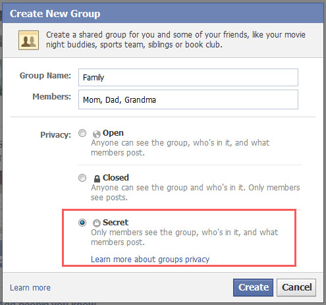Click the padlock icon beside Closed
This screenshot has width=326, height=305.
coord(97,179)
